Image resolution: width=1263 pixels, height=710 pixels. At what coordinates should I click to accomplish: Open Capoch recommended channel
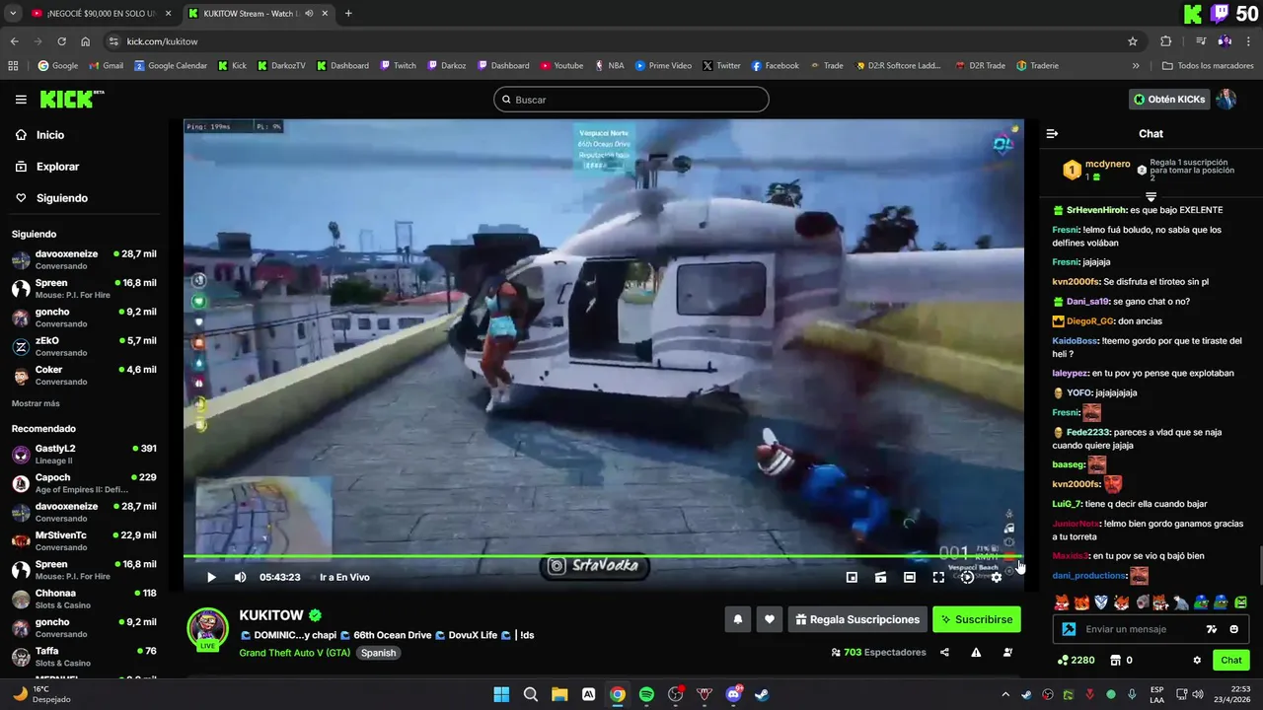point(84,482)
